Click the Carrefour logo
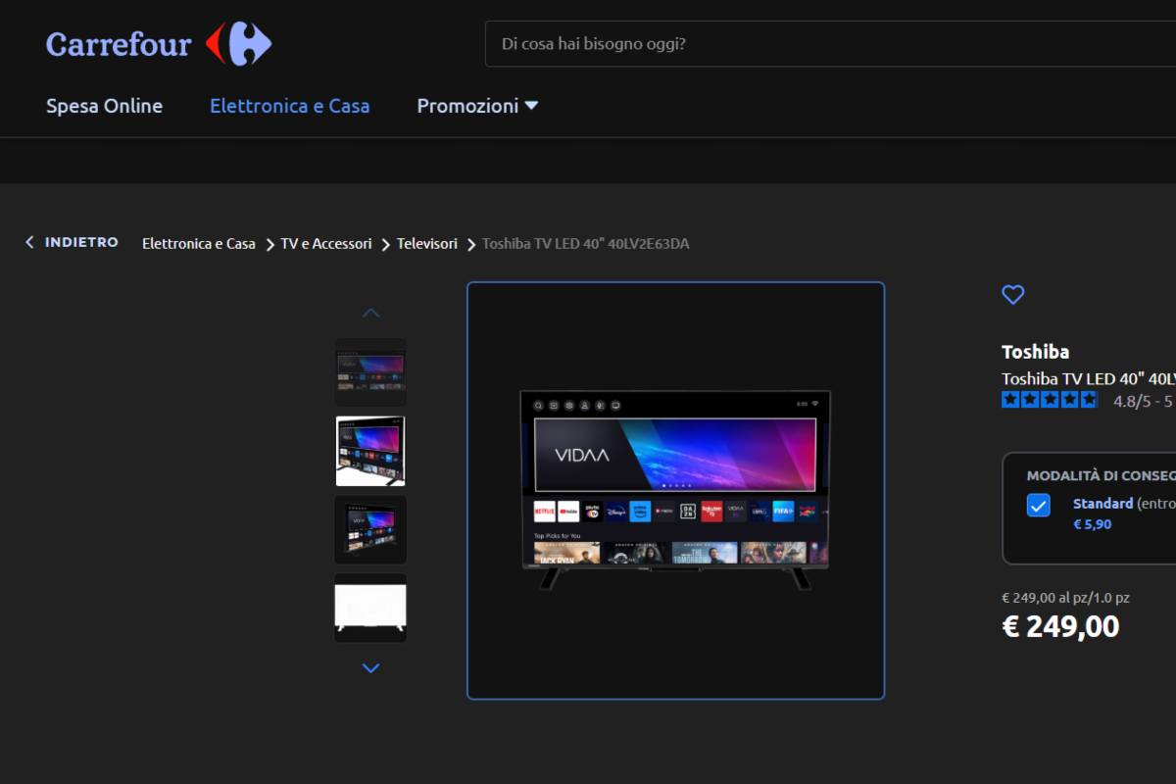Viewport: 1176px width, 784px height. point(158,44)
